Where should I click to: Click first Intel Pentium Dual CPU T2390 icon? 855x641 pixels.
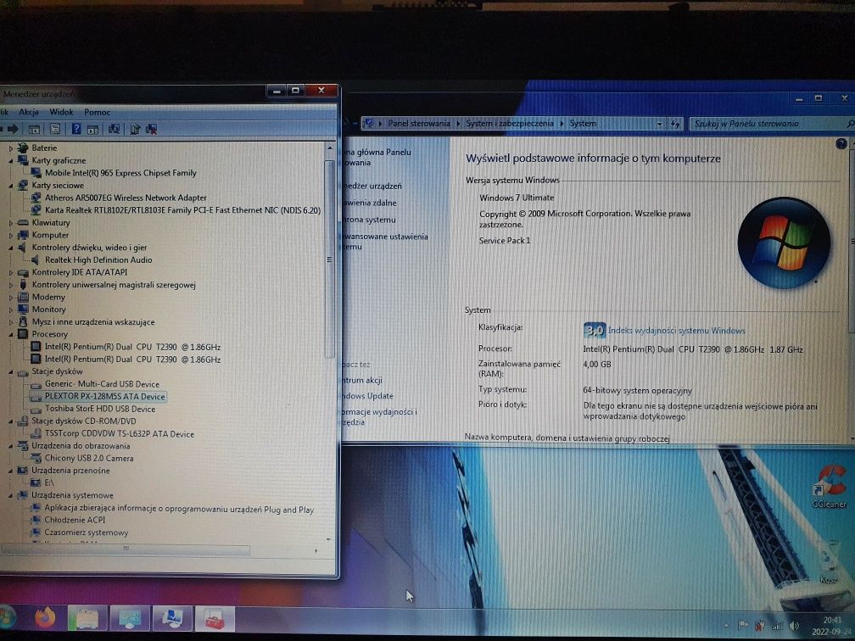pos(36,347)
